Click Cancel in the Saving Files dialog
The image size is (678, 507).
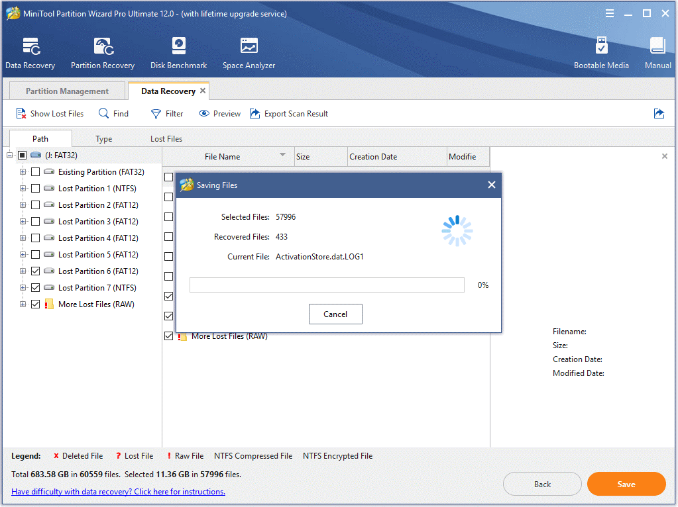click(335, 314)
